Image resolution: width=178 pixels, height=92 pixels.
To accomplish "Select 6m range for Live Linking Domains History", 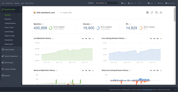I will pos(158,38).
